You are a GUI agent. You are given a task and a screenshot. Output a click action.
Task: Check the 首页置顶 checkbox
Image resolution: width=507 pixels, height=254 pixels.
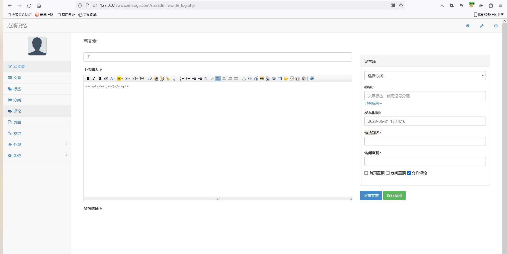(366, 173)
